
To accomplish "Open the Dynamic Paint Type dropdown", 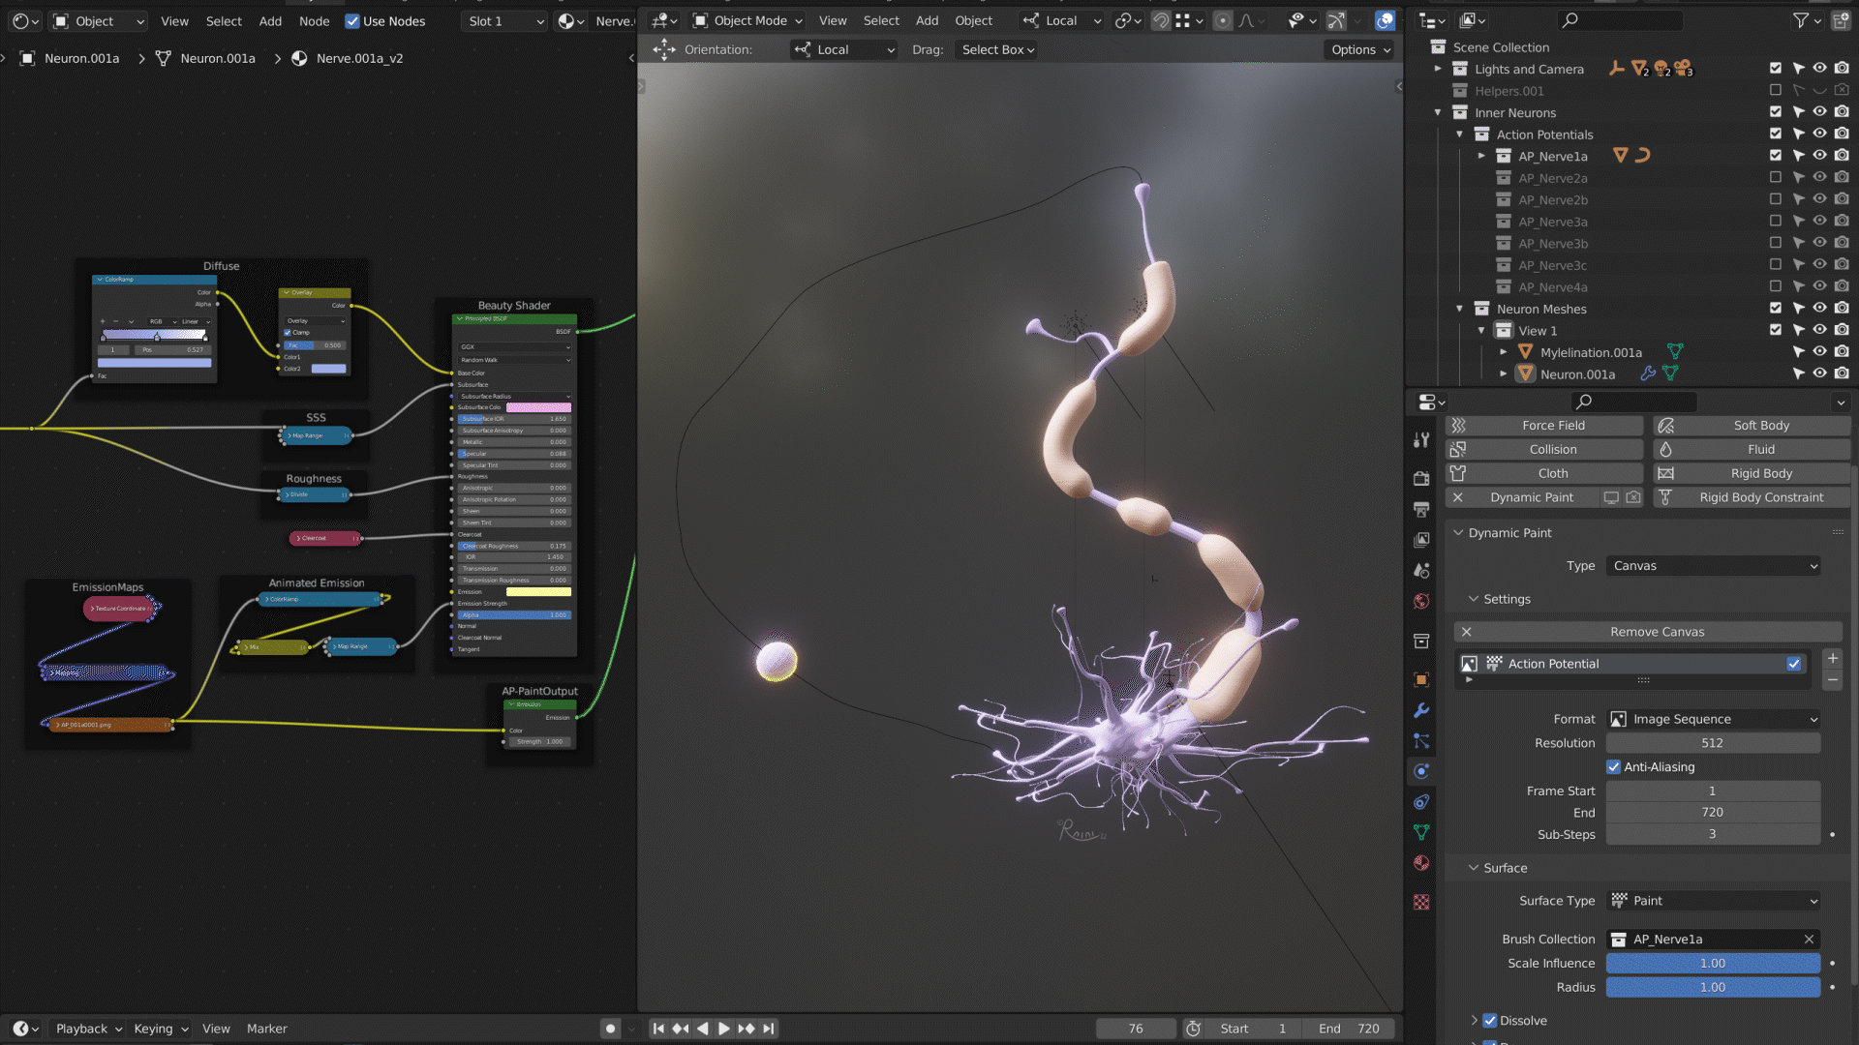I will coord(1713,566).
